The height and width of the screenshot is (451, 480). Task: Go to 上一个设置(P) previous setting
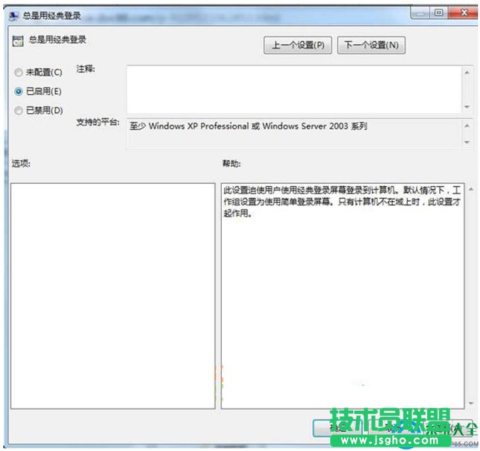(x=298, y=45)
